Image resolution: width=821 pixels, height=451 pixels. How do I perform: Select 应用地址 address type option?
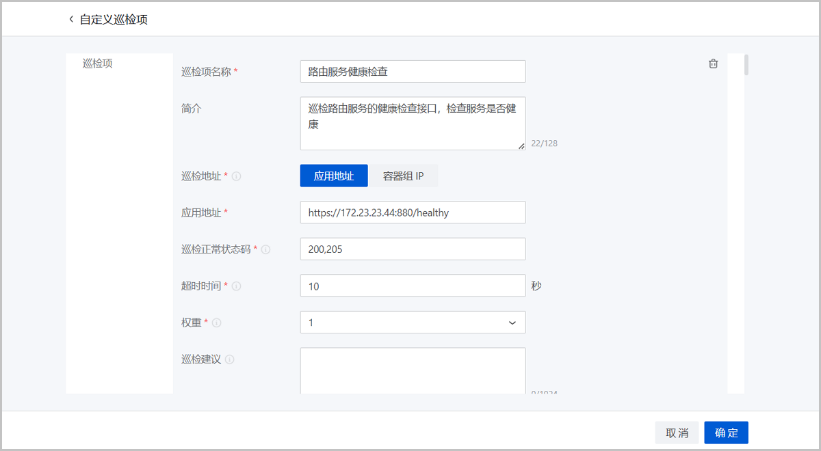click(x=334, y=176)
